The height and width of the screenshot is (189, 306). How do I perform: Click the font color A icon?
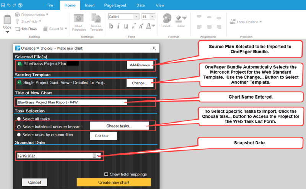tap(149, 26)
